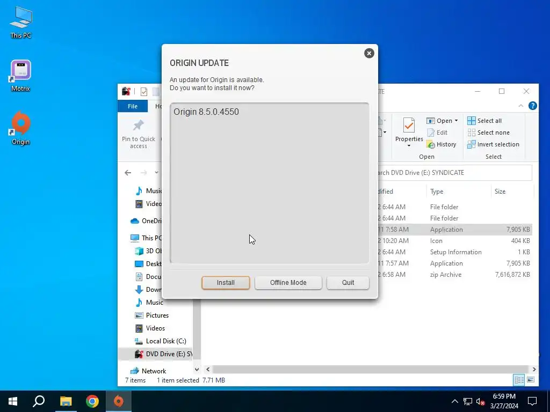Select Network in navigation pane
This screenshot has width=550, height=412.
point(148,371)
